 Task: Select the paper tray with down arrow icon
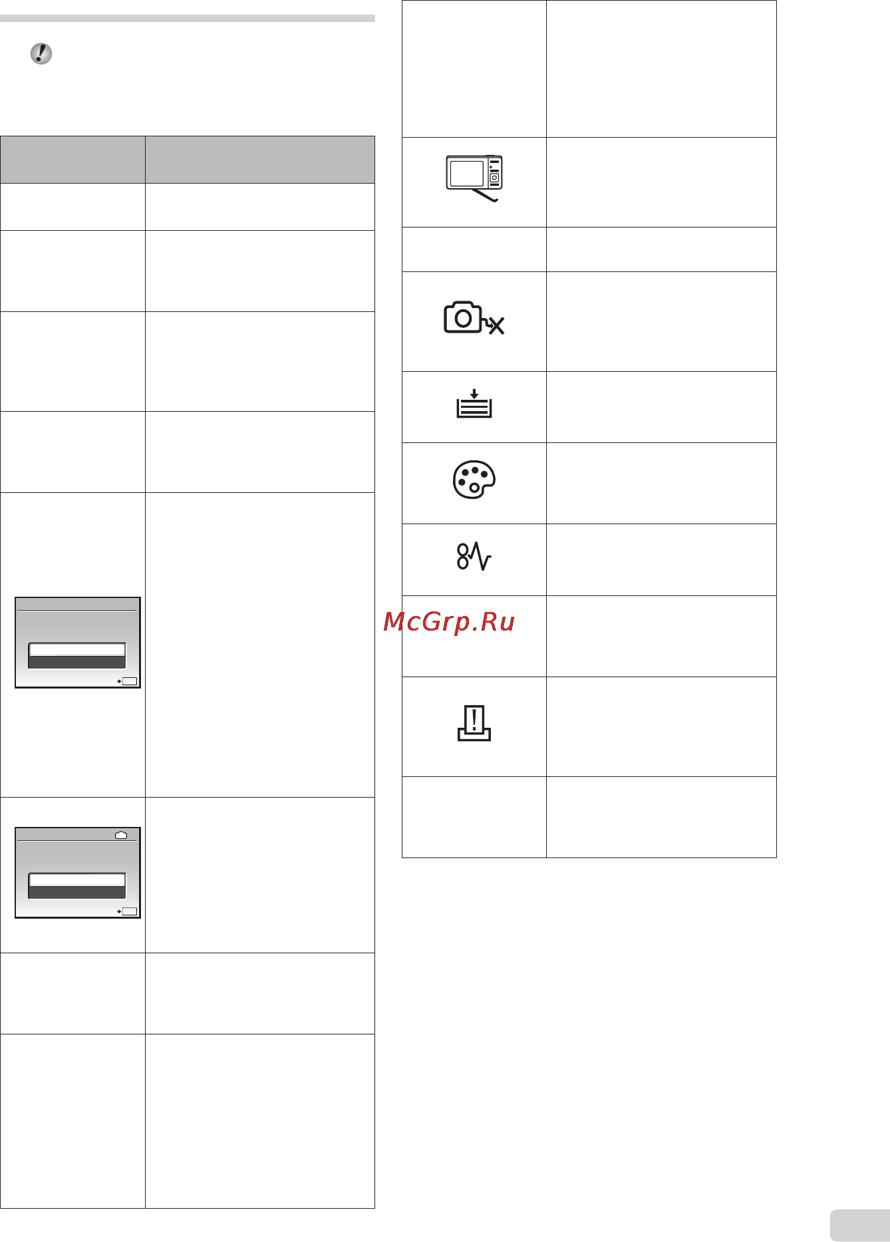point(474,404)
